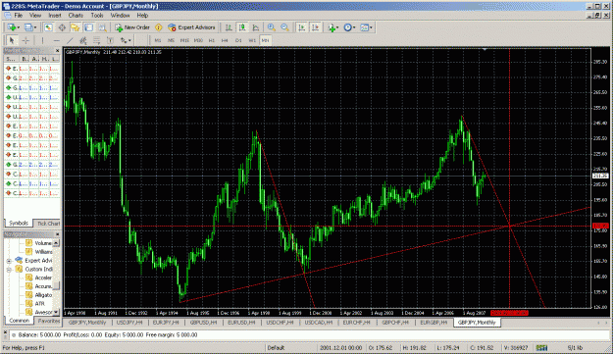
Task: Open the Data Window toolbar icon
Action: (x=62, y=27)
